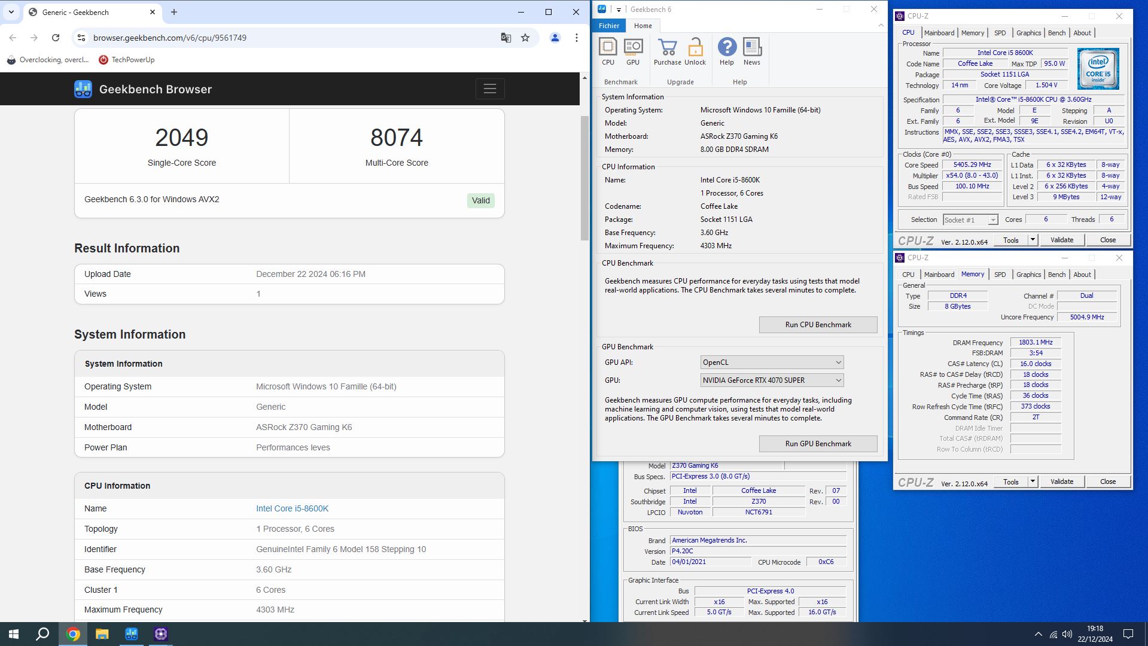Screen dimensions: 1148x646
Task: Click the Geekbench Browser title link
Action: coord(156,89)
